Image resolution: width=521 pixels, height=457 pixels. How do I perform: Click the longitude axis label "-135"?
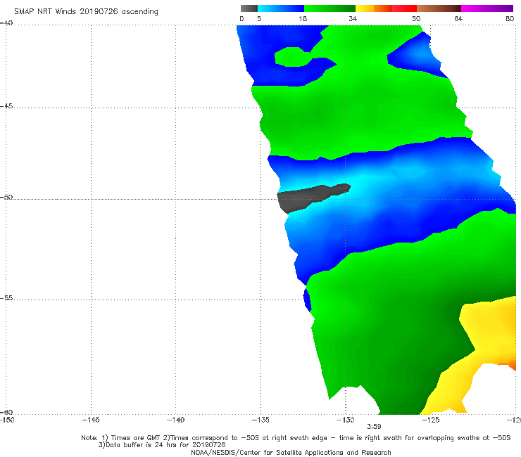(x=260, y=420)
